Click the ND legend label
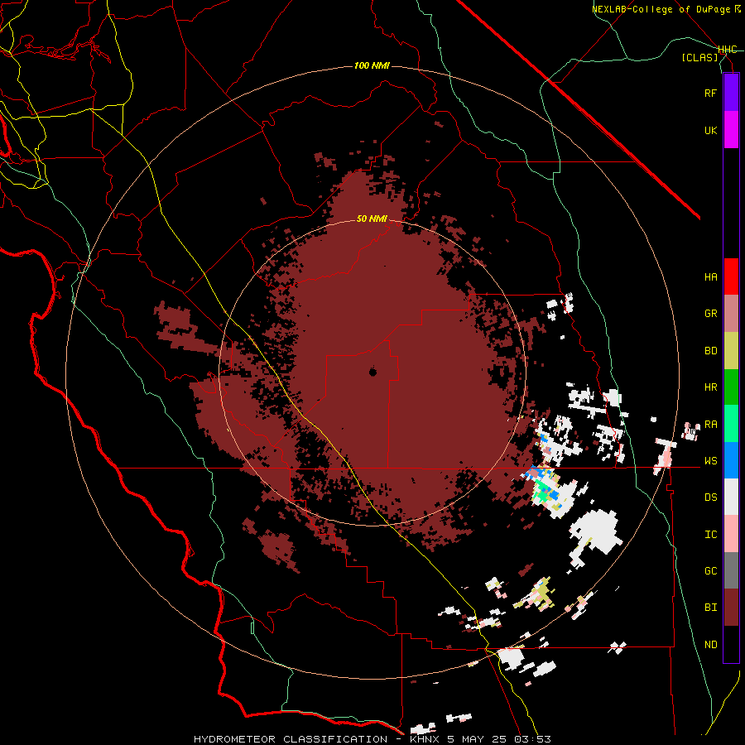This screenshot has width=745, height=745. click(710, 645)
